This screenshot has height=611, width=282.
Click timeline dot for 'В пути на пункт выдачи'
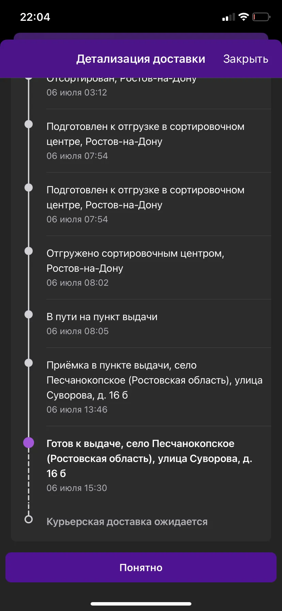[x=29, y=314]
